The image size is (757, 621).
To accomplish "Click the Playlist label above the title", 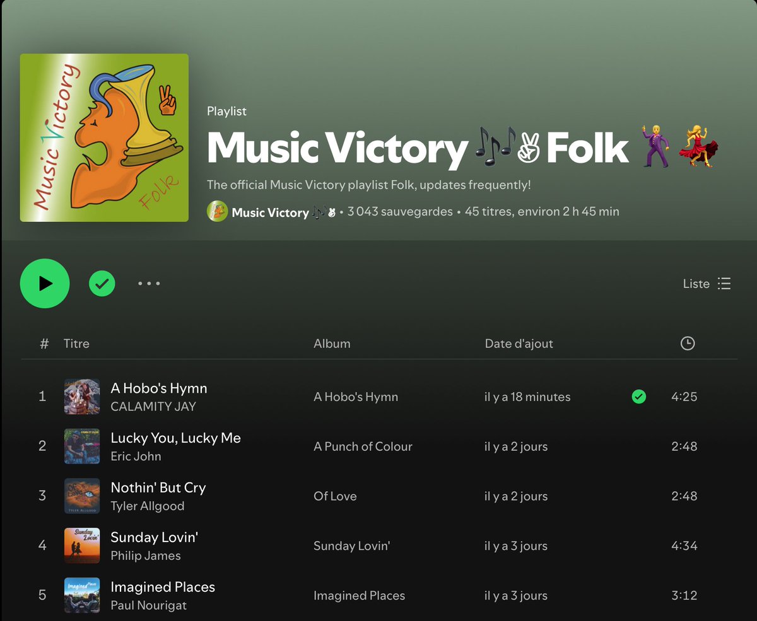I will (x=226, y=112).
